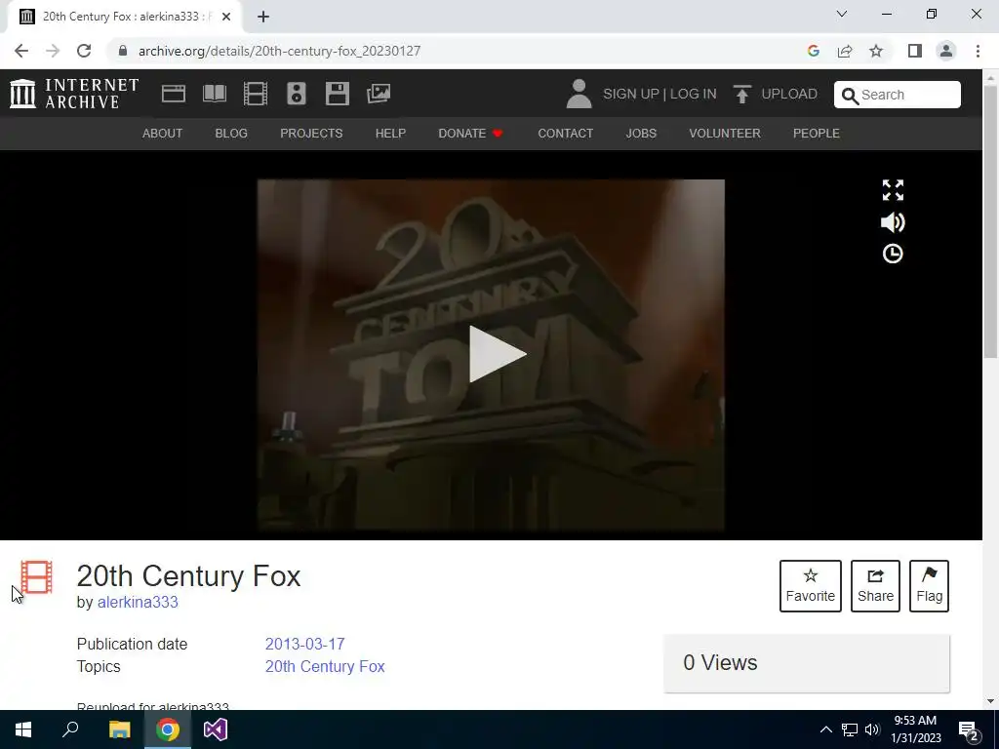Screen dimensions: 999x749
Task: Open the VOLUNTEER menu item
Action: (x=725, y=133)
